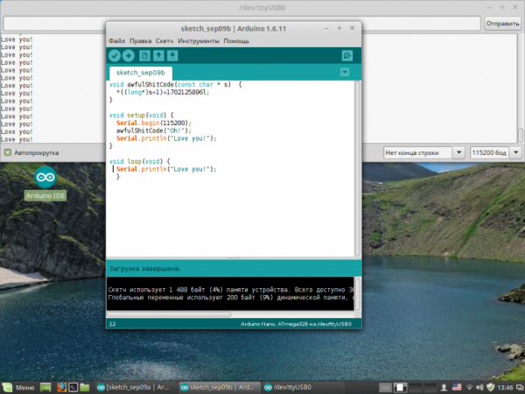Minimize the Arduino sketch_sep09b window
Viewport: 525px width, 394px height.
pyautogui.click(x=326, y=29)
